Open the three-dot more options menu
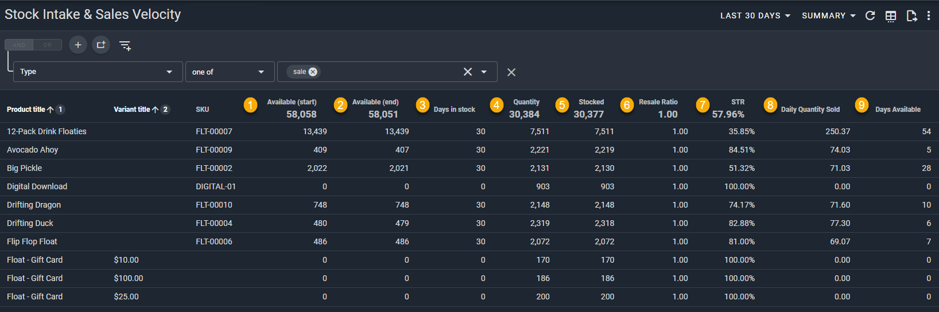This screenshot has height=312, width=939. 929,15
